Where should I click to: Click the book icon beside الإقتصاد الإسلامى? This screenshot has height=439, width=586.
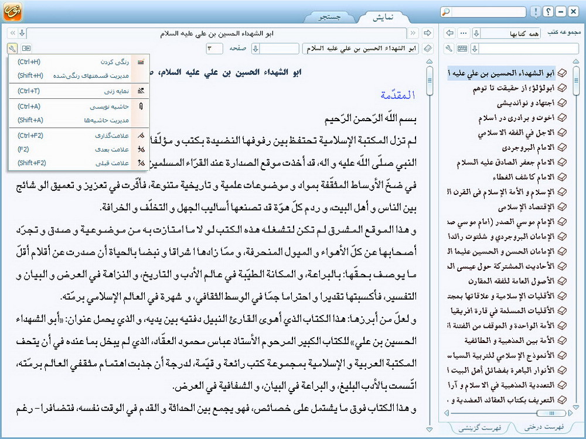click(562, 207)
